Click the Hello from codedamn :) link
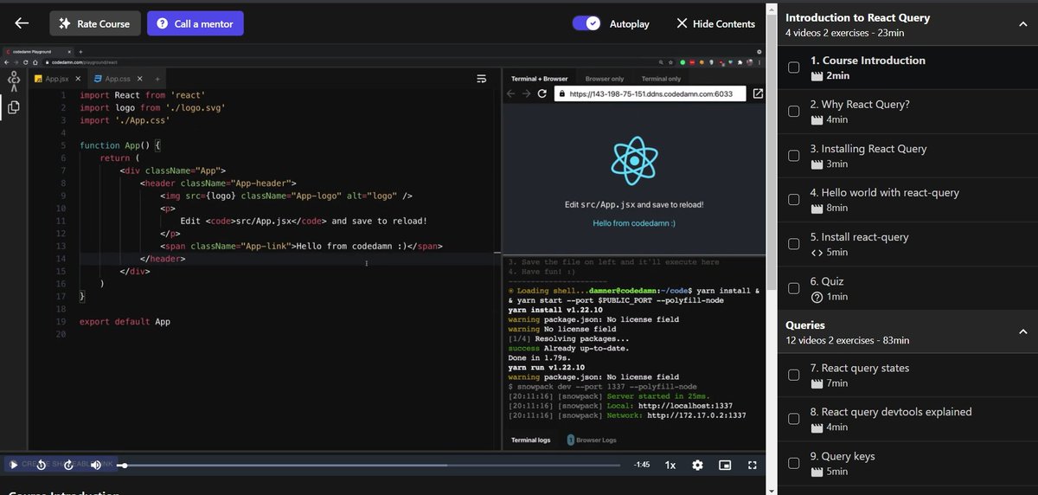1038x495 pixels. pyautogui.click(x=634, y=223)
